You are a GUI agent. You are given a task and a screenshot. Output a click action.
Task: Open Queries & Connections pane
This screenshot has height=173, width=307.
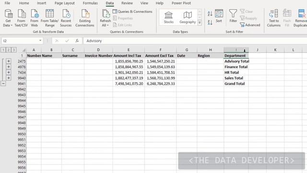132,12
